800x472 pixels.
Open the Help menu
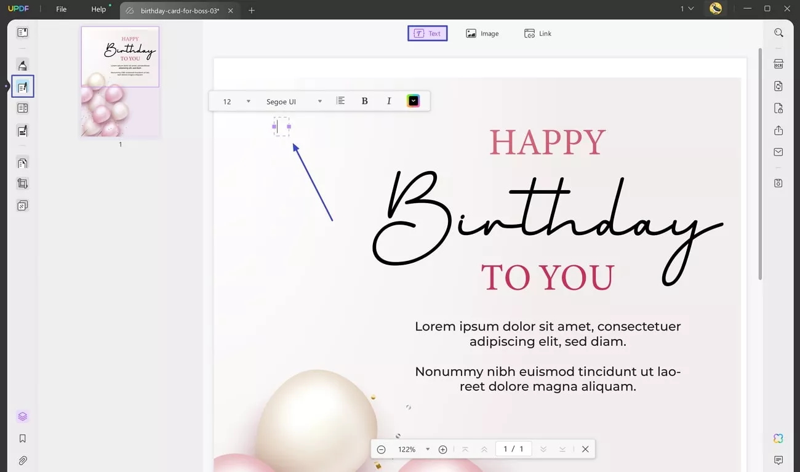(98, 9)
